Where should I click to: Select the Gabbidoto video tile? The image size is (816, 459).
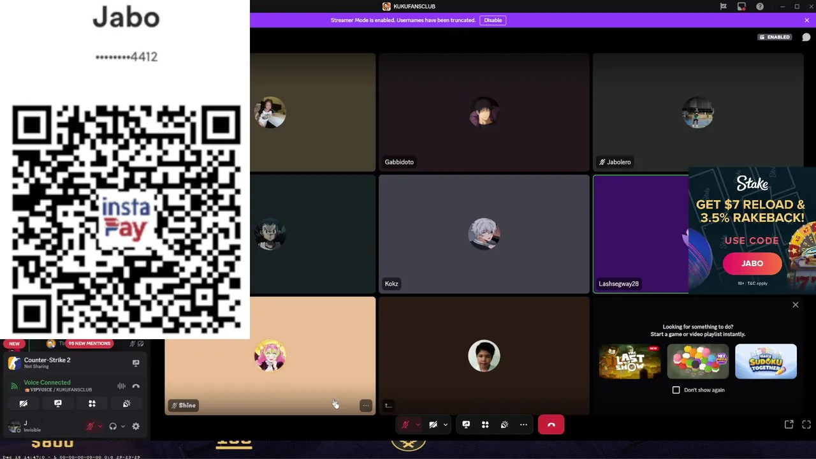(x=484, y=112)
